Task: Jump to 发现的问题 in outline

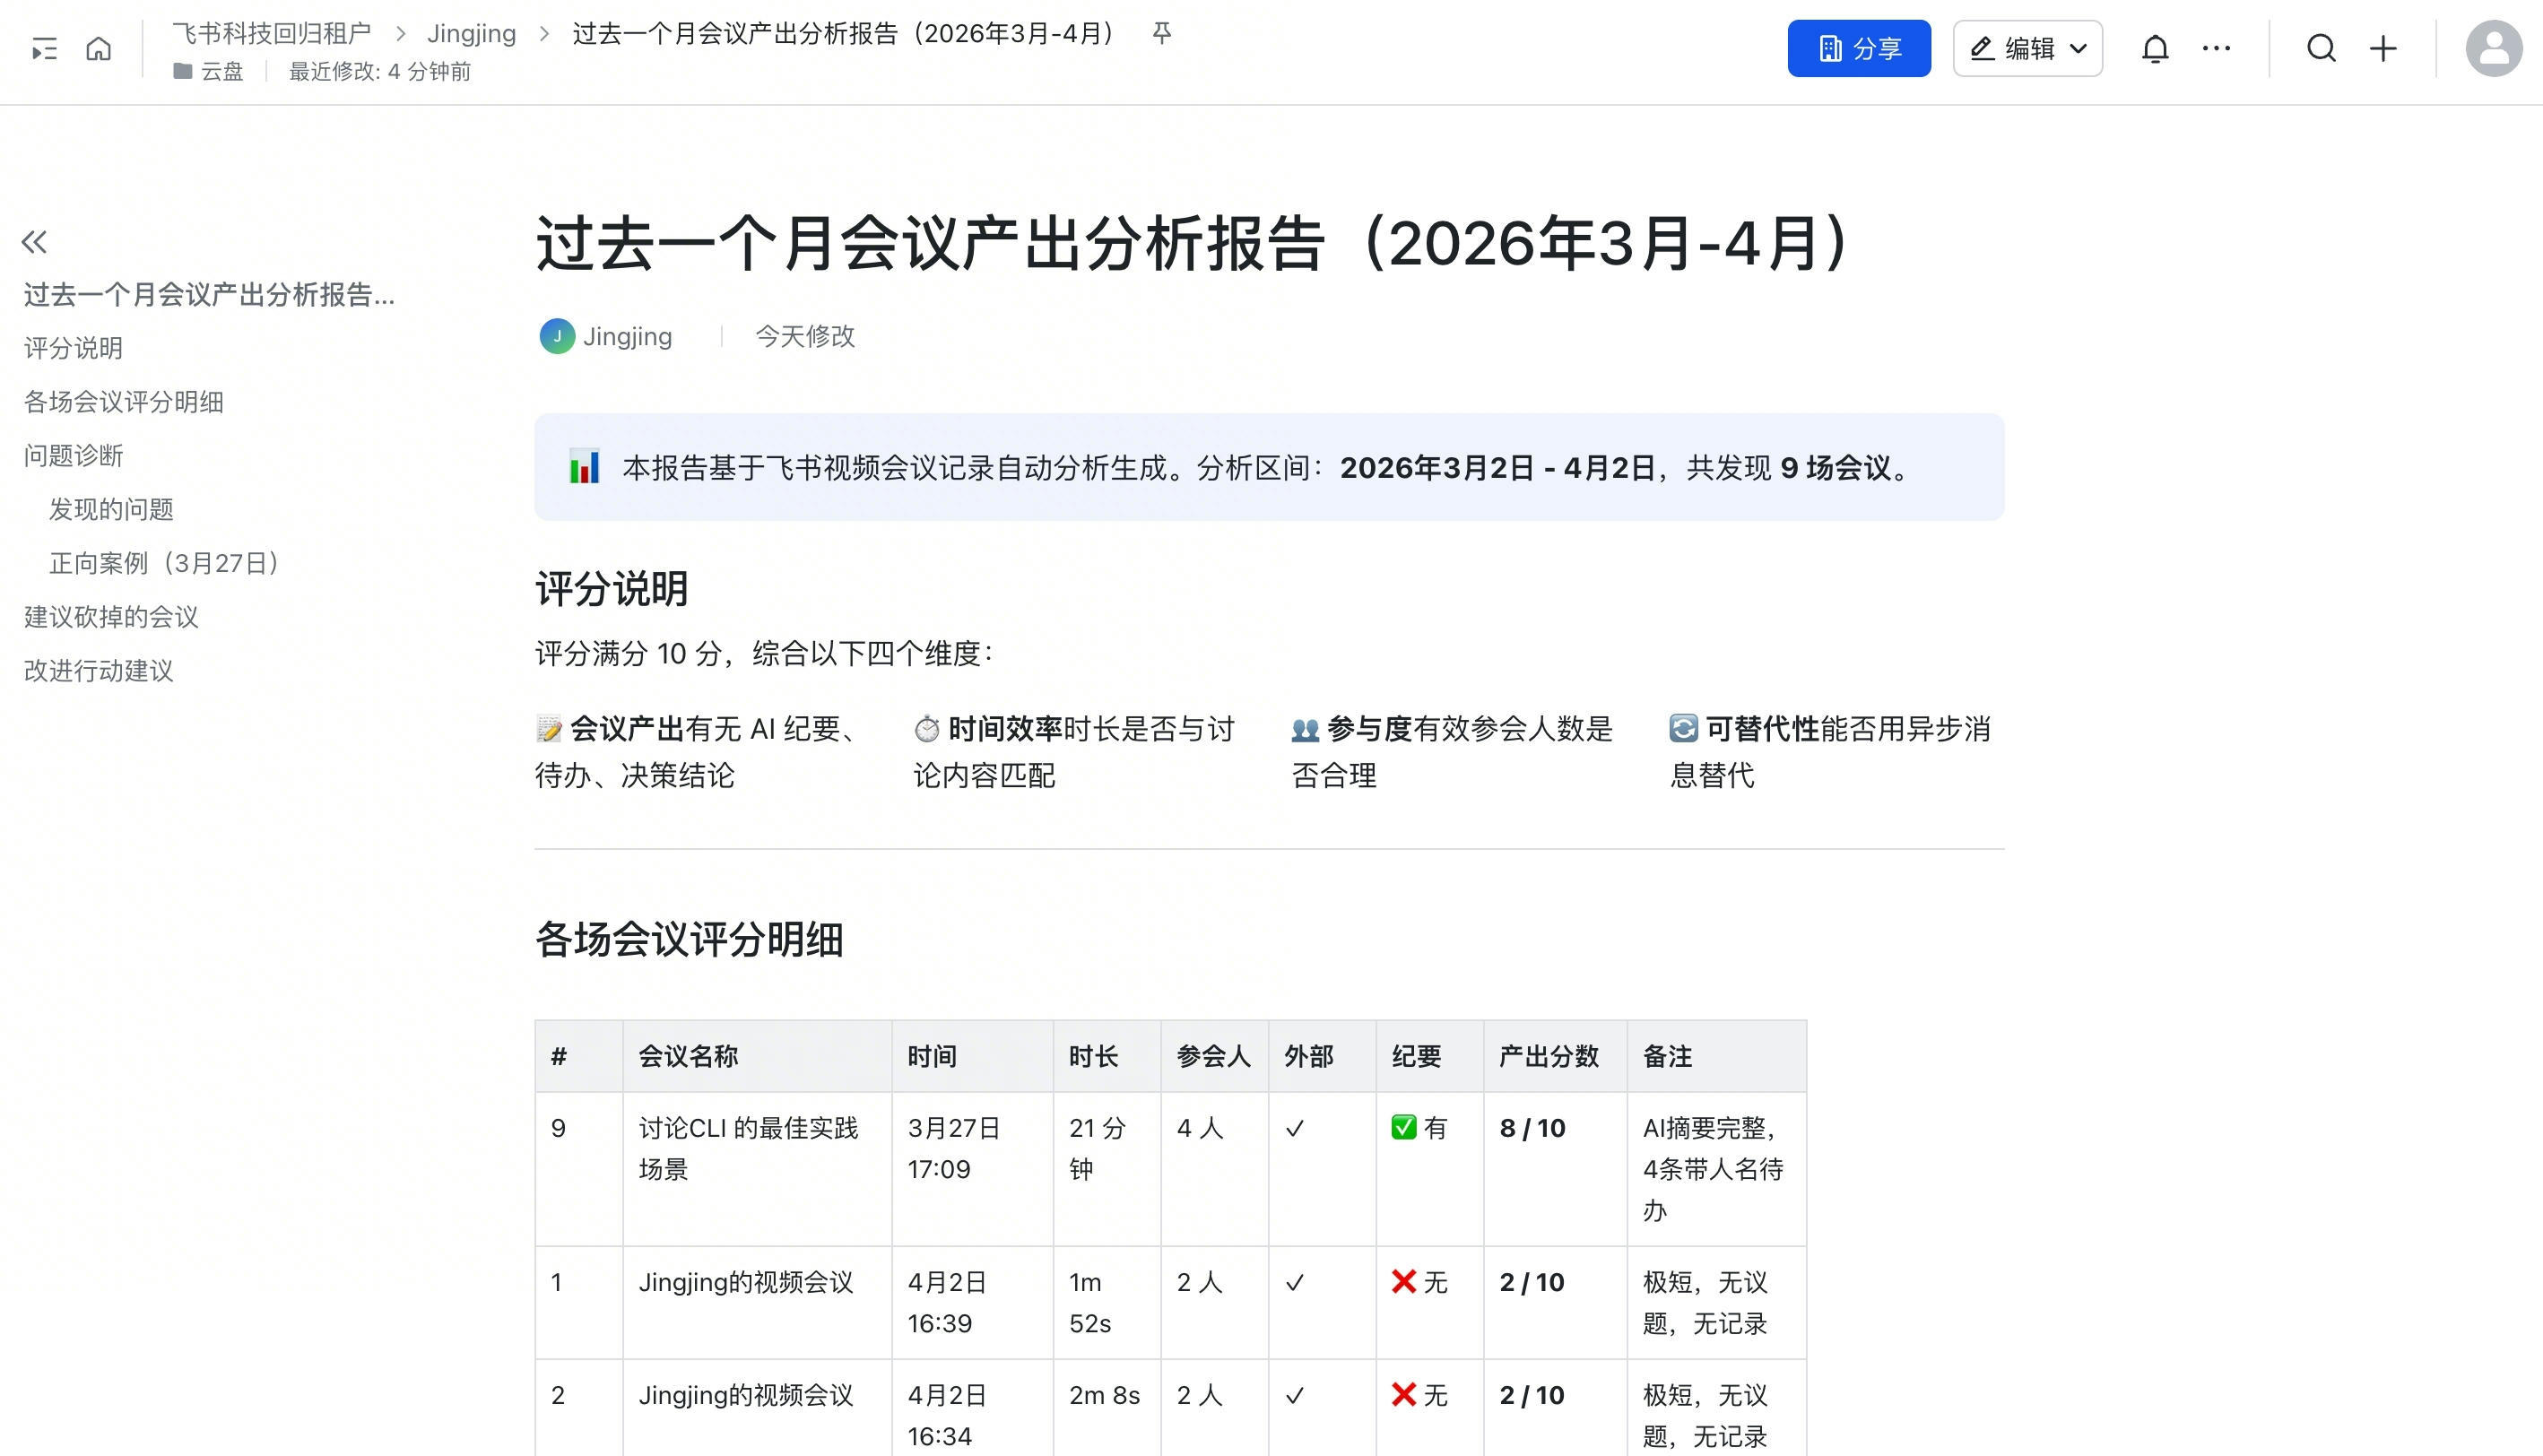Action: tap(111, 509)
